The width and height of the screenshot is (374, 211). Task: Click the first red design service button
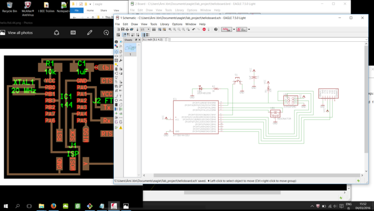[x=227, y=29]
